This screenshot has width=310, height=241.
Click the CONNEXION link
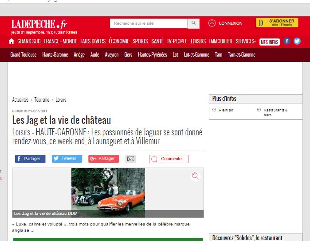click(x=231, y=23)
